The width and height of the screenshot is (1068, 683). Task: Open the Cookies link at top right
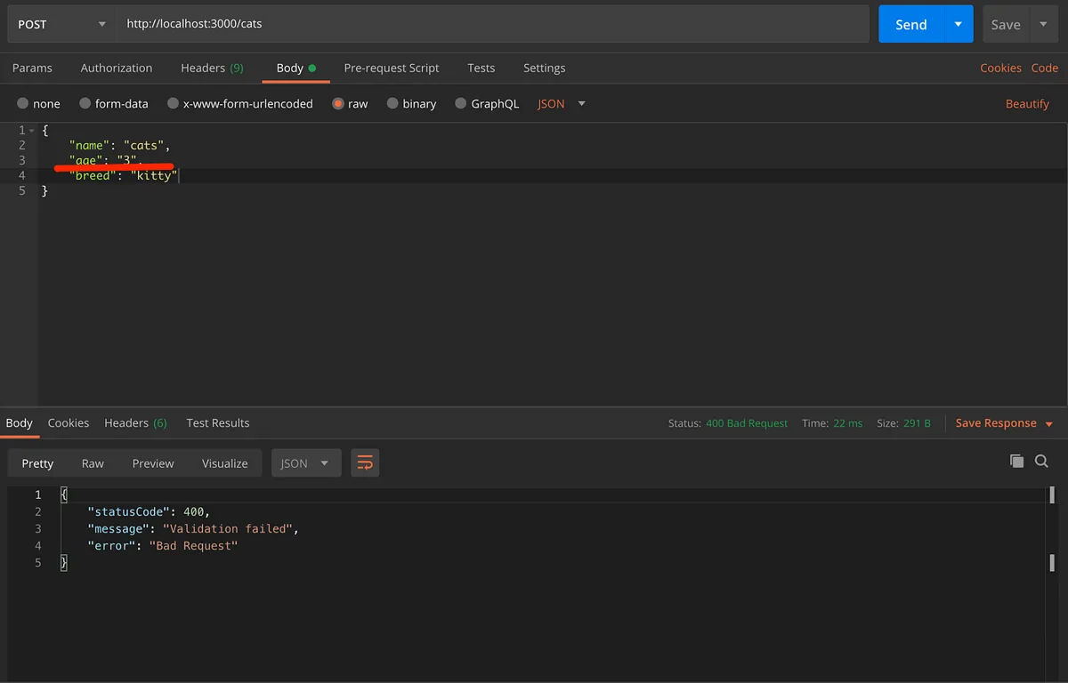pyautogui.click(x=1000, y=68)
